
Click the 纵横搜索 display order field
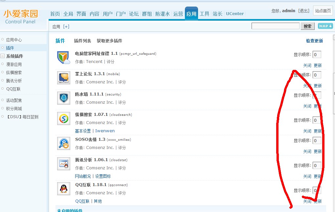point(317,120)
